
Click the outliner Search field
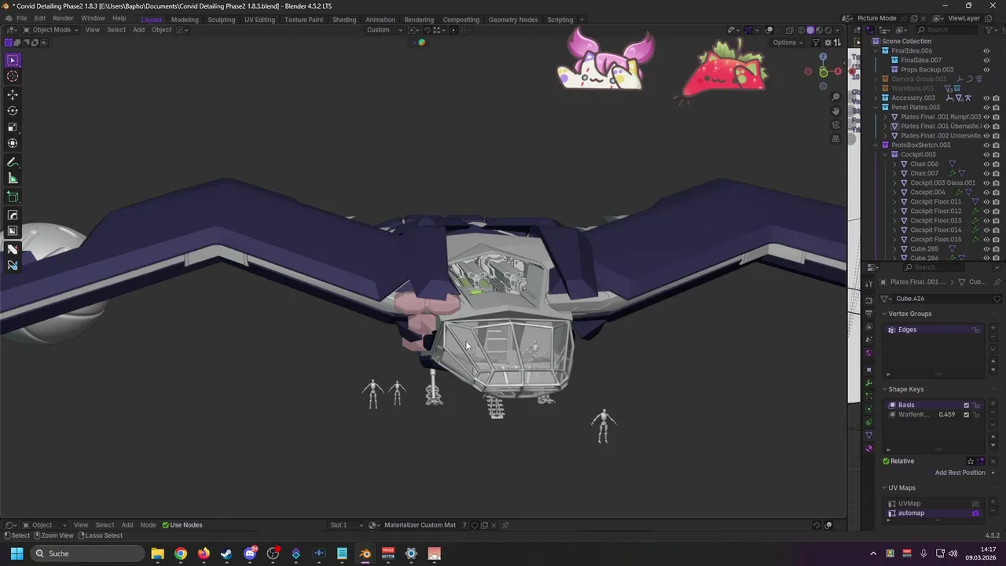pos(945,30)
